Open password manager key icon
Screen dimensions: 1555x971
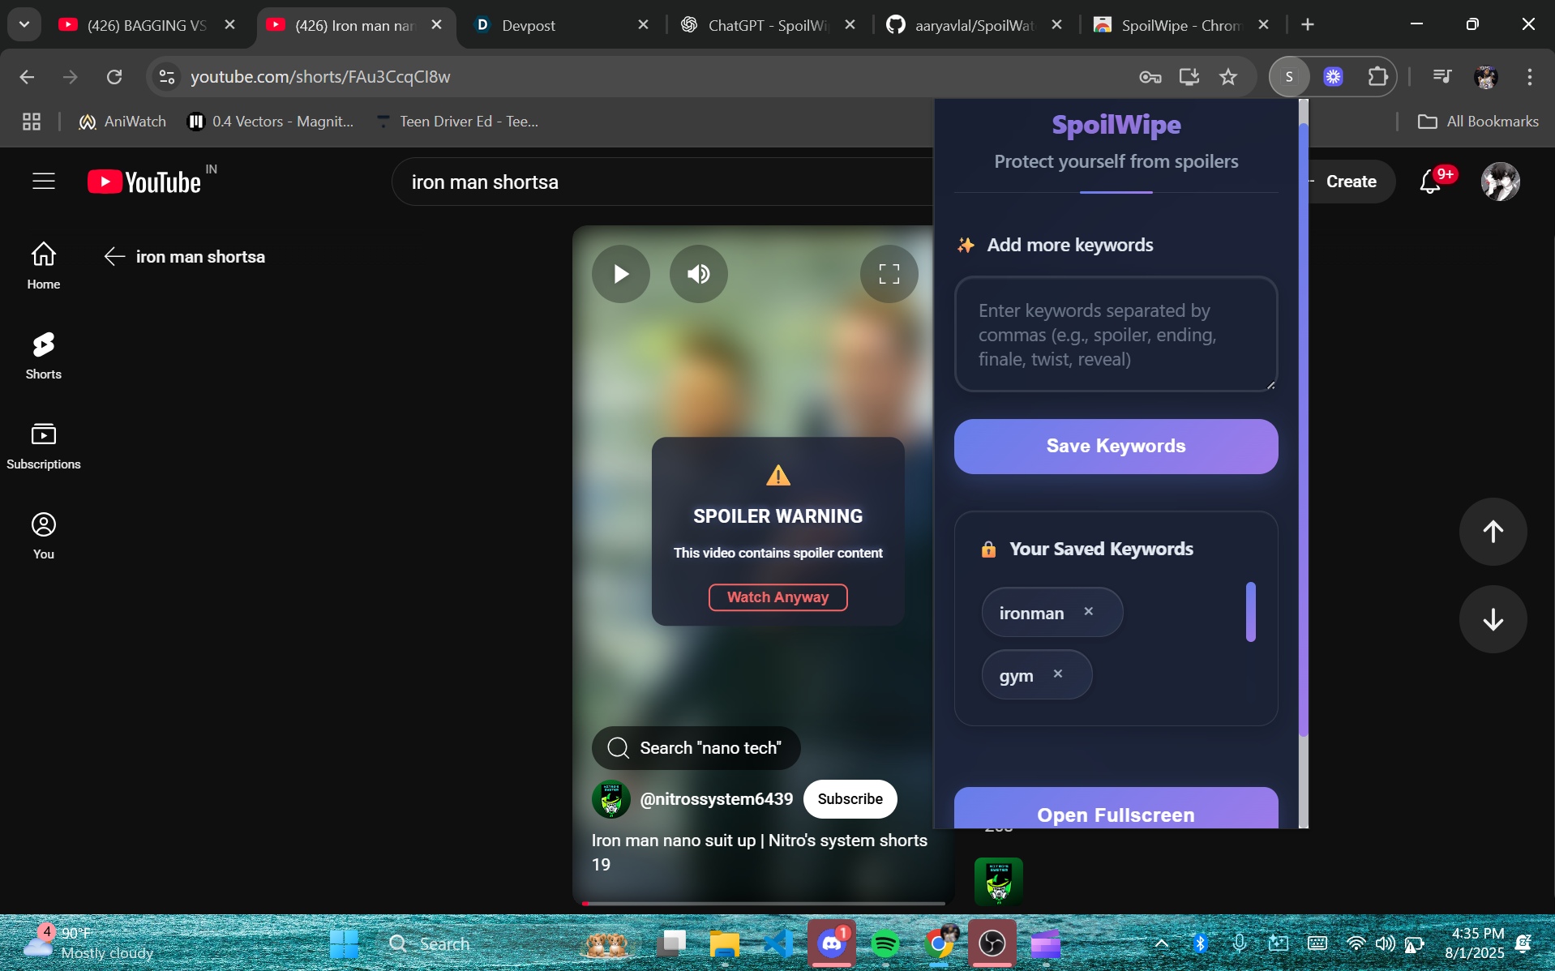click(x=1150, y=77)
